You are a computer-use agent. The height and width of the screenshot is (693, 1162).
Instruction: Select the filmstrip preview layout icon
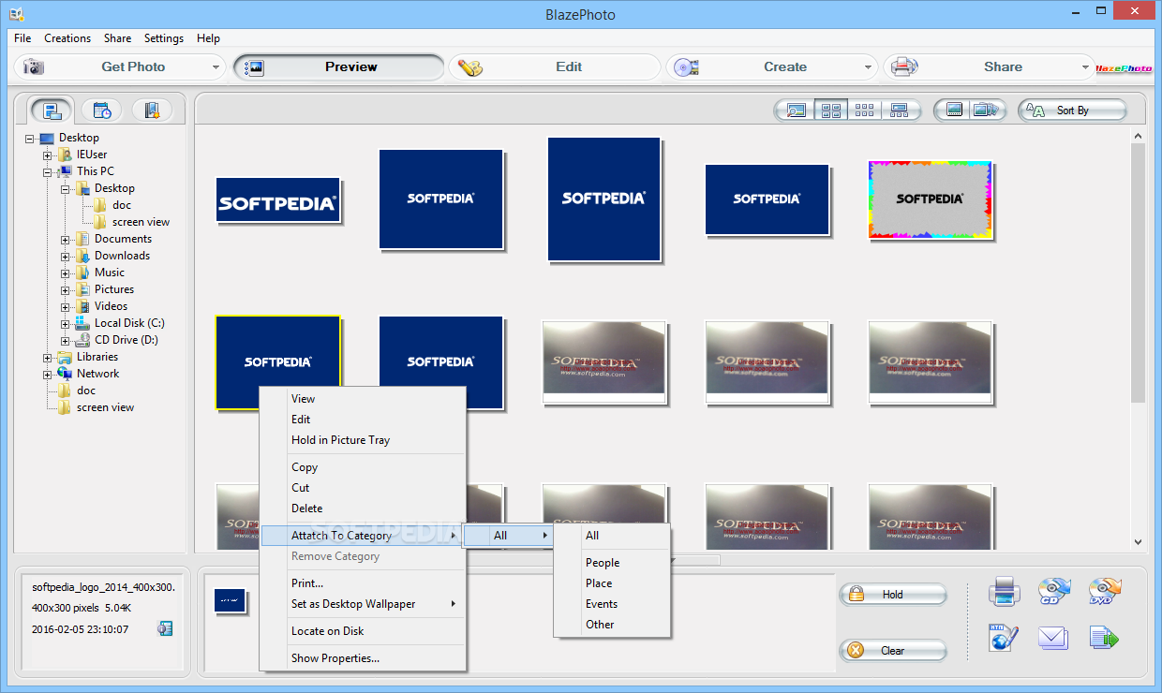pos(900,111)
